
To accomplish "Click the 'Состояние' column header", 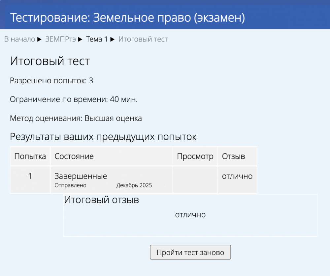I will (x=74, y=156).
